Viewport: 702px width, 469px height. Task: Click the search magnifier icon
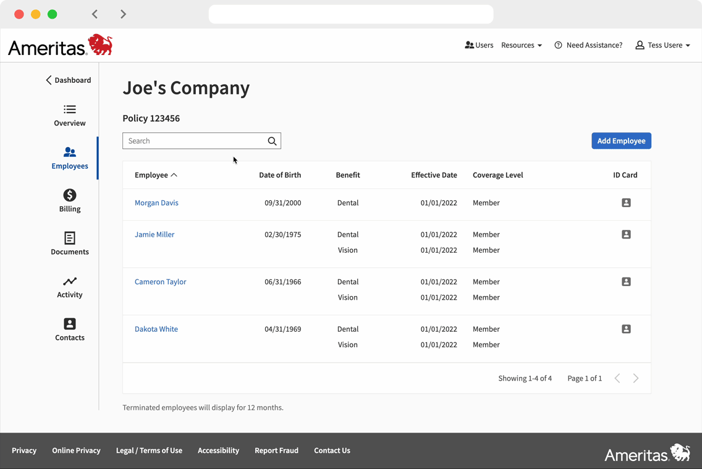point(272,141)
